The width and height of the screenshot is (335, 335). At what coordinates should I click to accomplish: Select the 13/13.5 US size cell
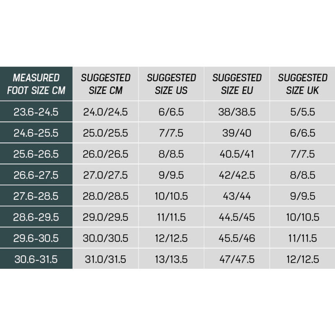pyautogui.click(x=171, y=259)
